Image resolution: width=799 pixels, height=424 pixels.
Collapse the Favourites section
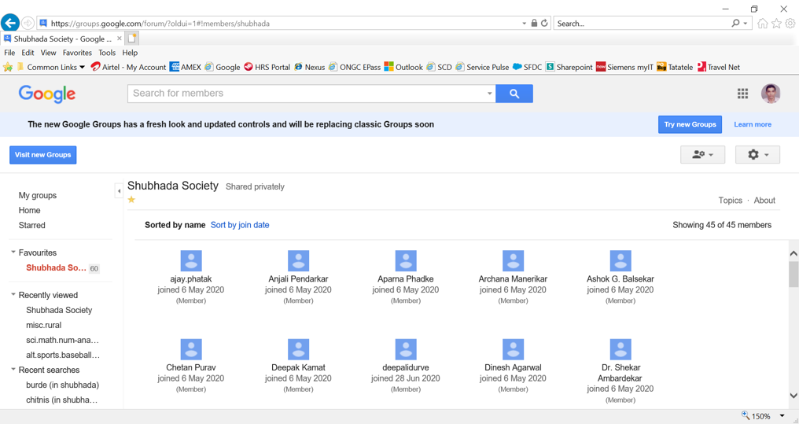click(13, 253)
